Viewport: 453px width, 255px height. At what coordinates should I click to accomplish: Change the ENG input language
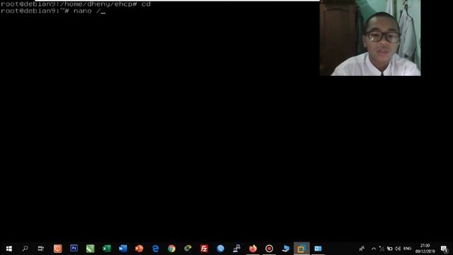click(x=408, y=249)
